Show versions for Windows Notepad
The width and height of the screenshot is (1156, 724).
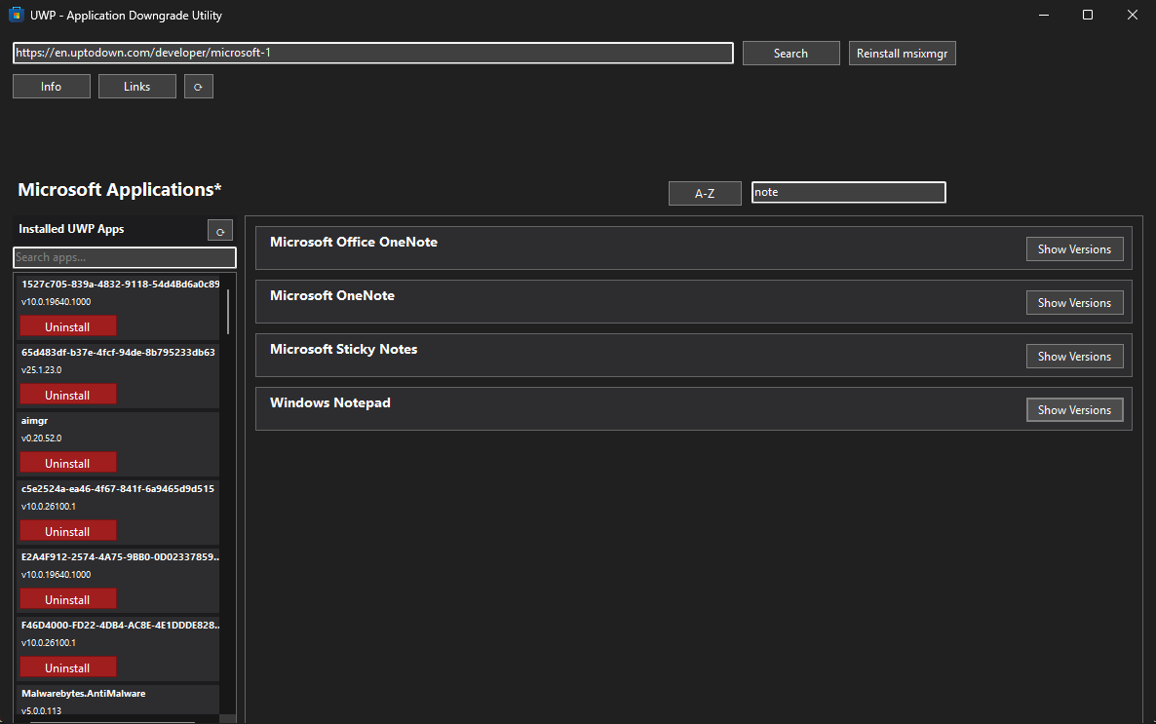coord(1074,410)
